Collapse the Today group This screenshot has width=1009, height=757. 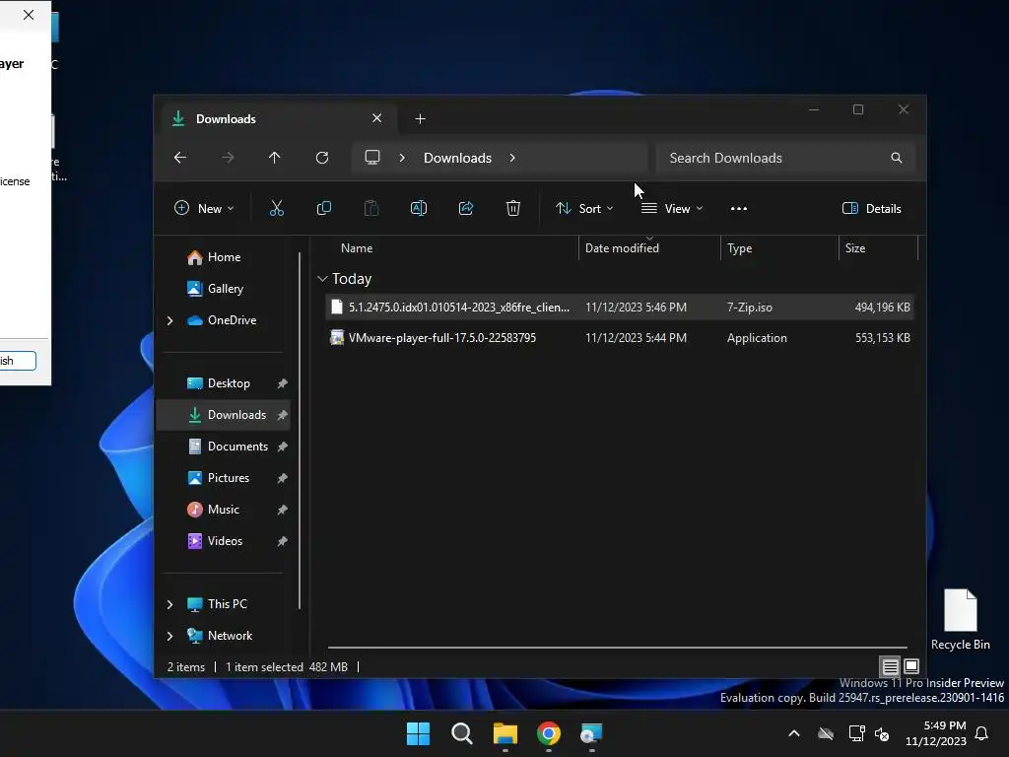(322, 279)
